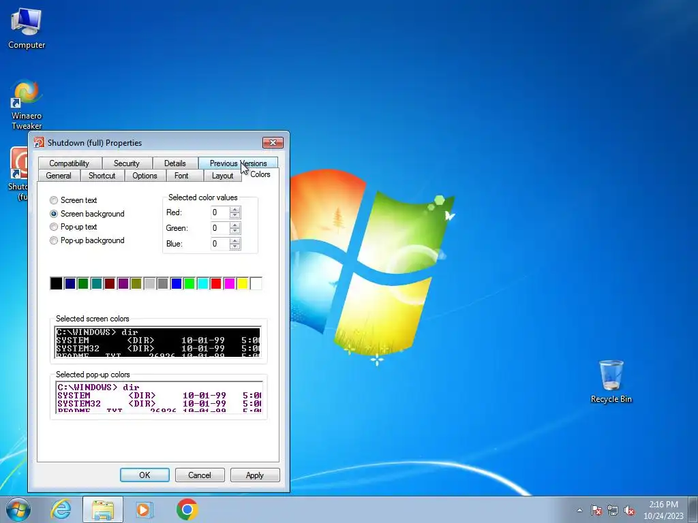Click the Selected screen colors preview
Image resolution: width=698 pixels, height=523 pixels.
157,342
